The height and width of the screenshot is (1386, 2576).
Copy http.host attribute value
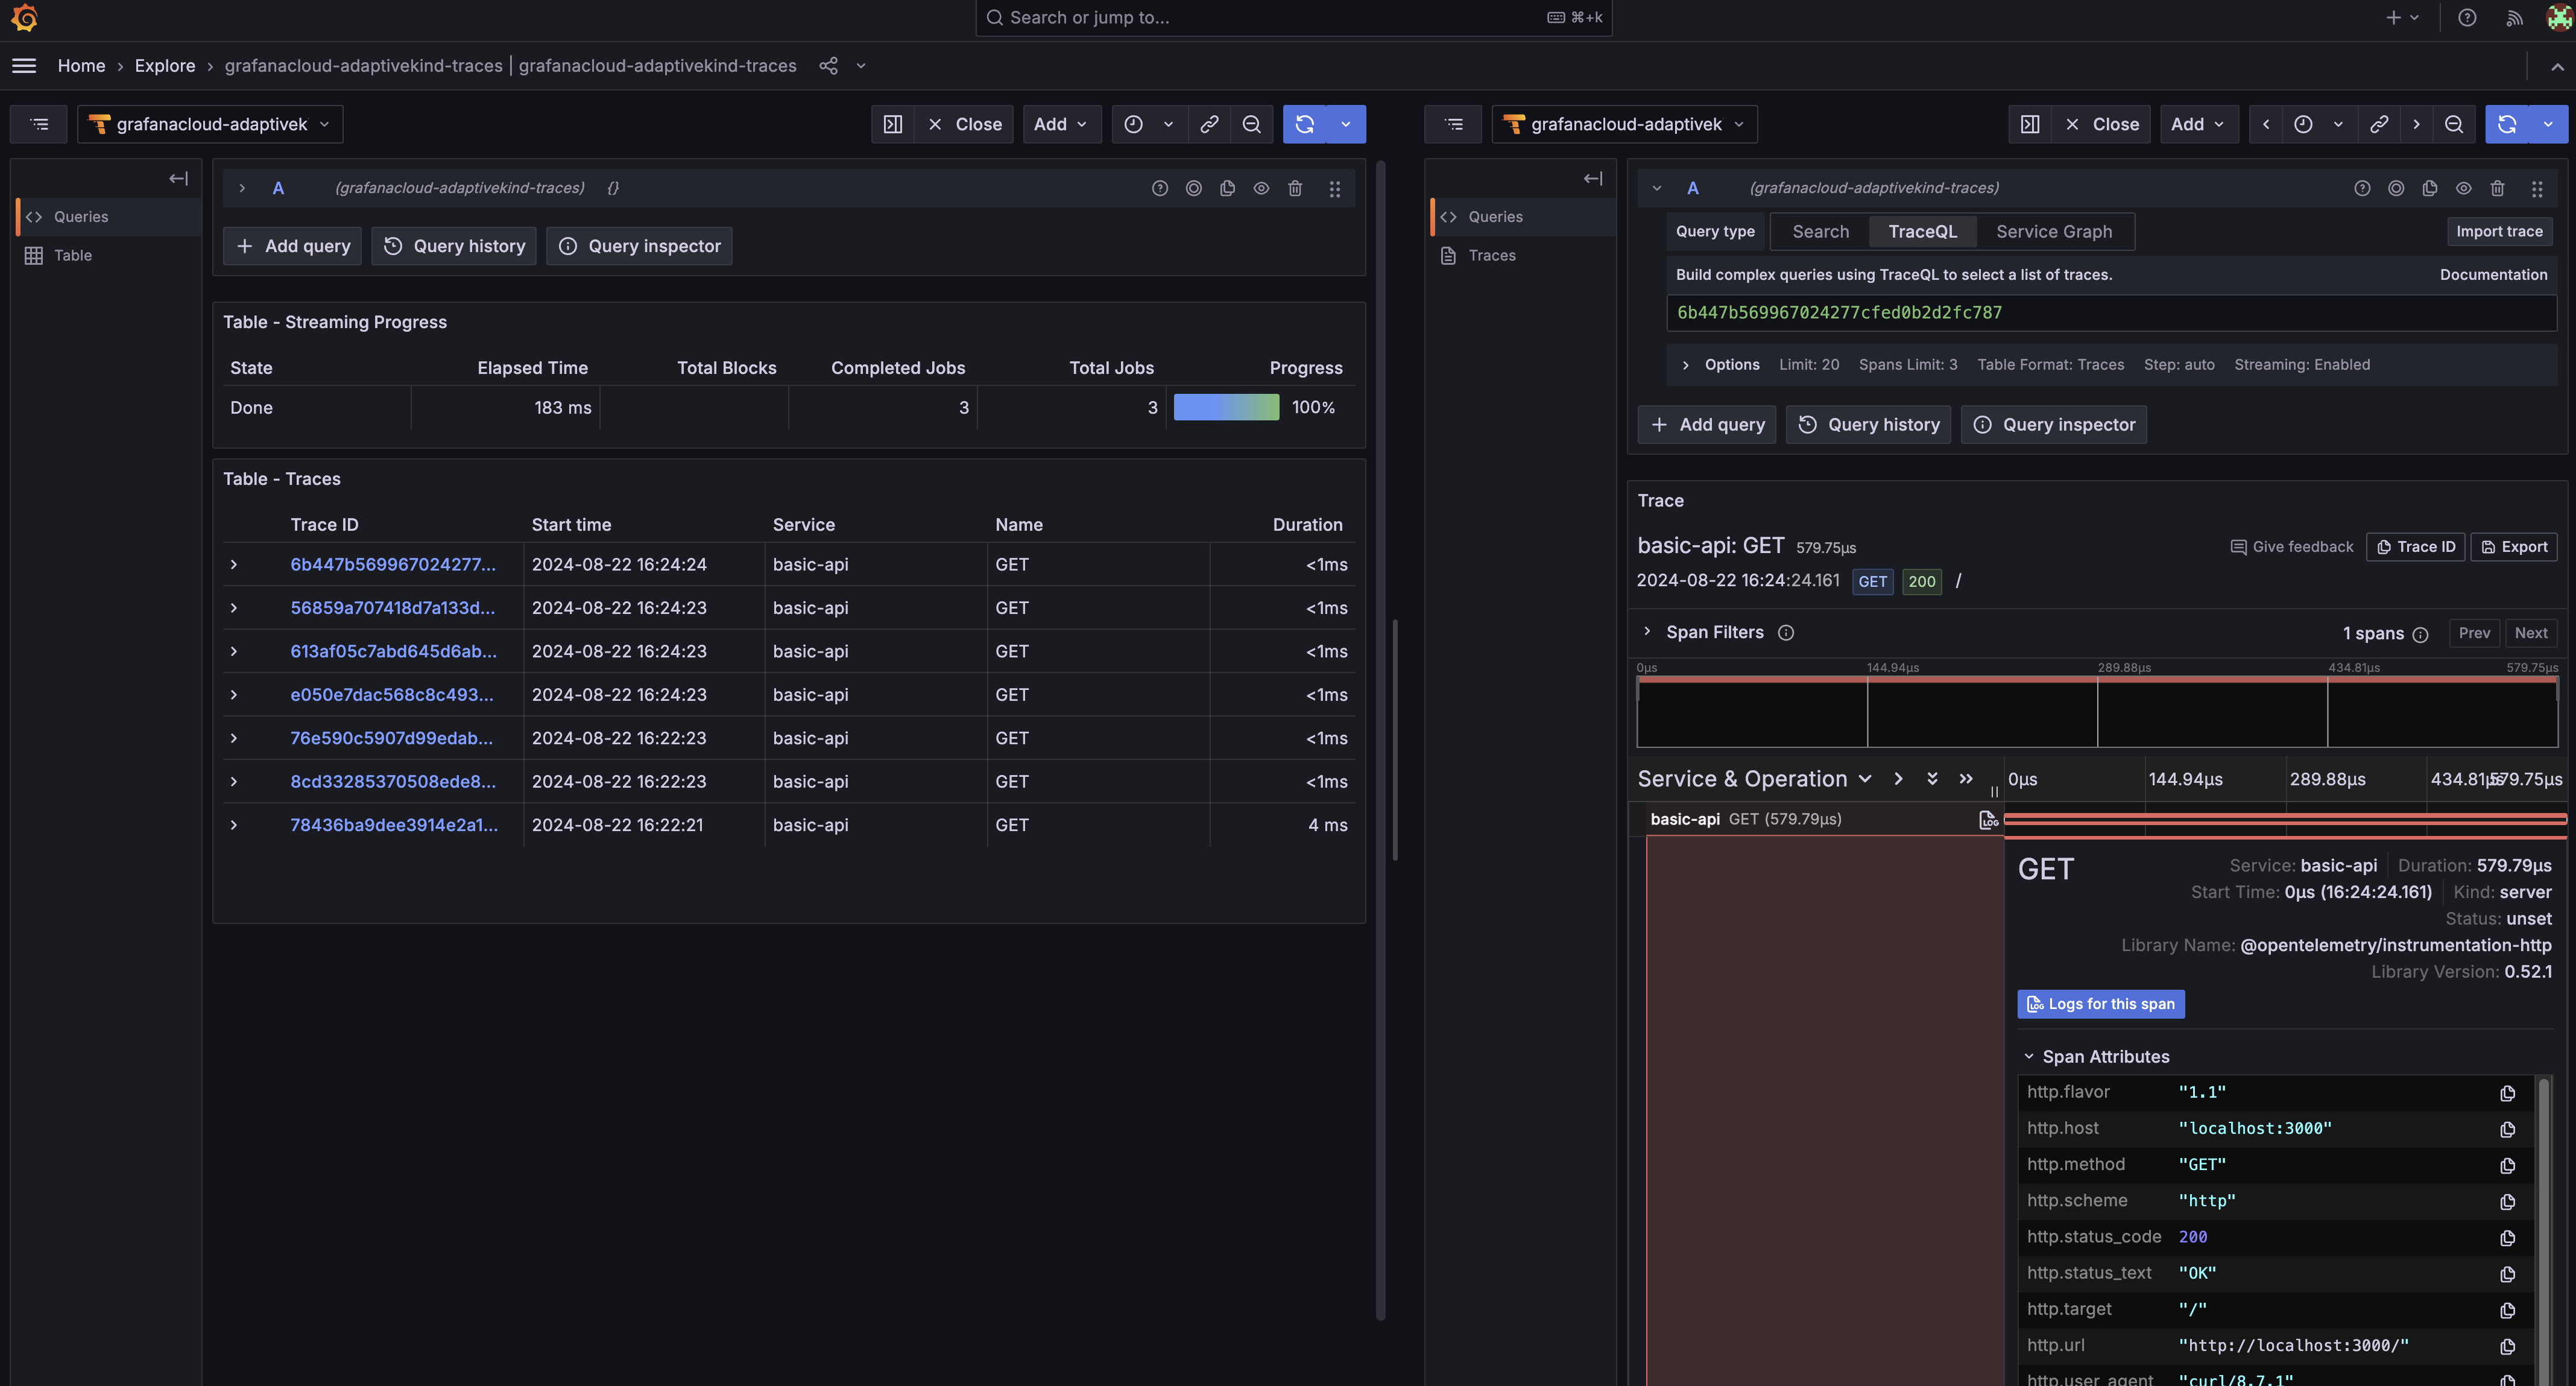click(2507, 1129)
